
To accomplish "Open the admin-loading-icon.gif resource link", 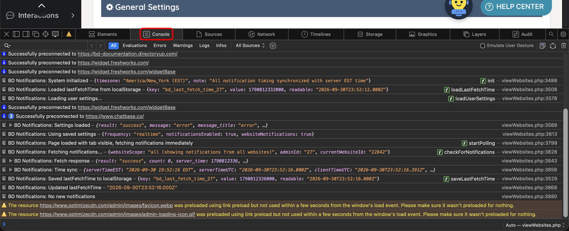I will click(x=117, y=214).
